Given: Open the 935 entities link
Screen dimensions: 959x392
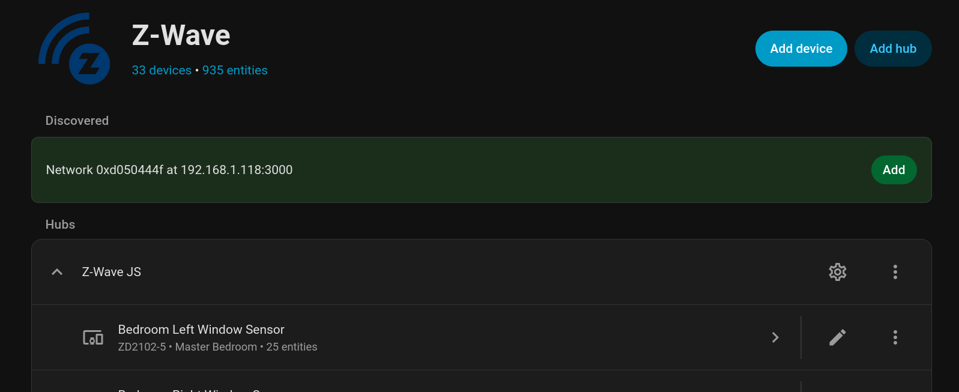Looking at the screenshot, I should [235, 70].
